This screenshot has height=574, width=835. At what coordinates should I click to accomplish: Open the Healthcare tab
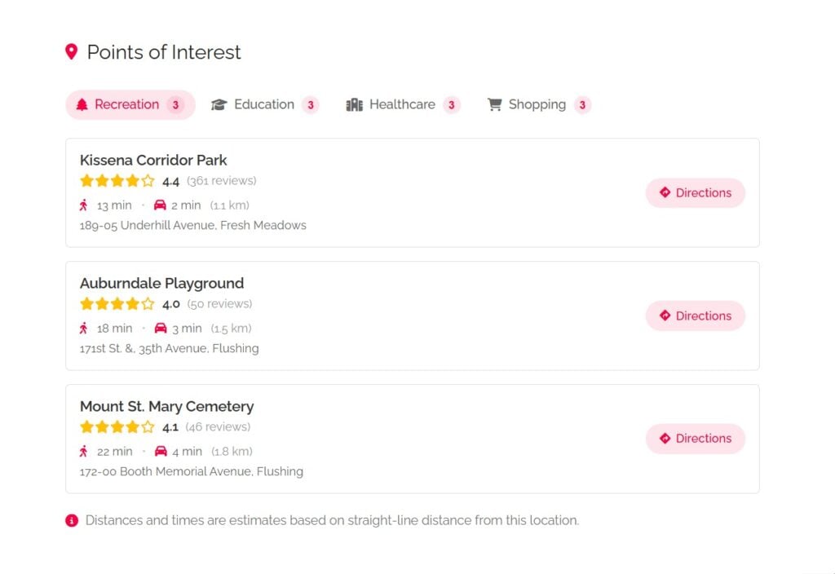tap(402, 104)
